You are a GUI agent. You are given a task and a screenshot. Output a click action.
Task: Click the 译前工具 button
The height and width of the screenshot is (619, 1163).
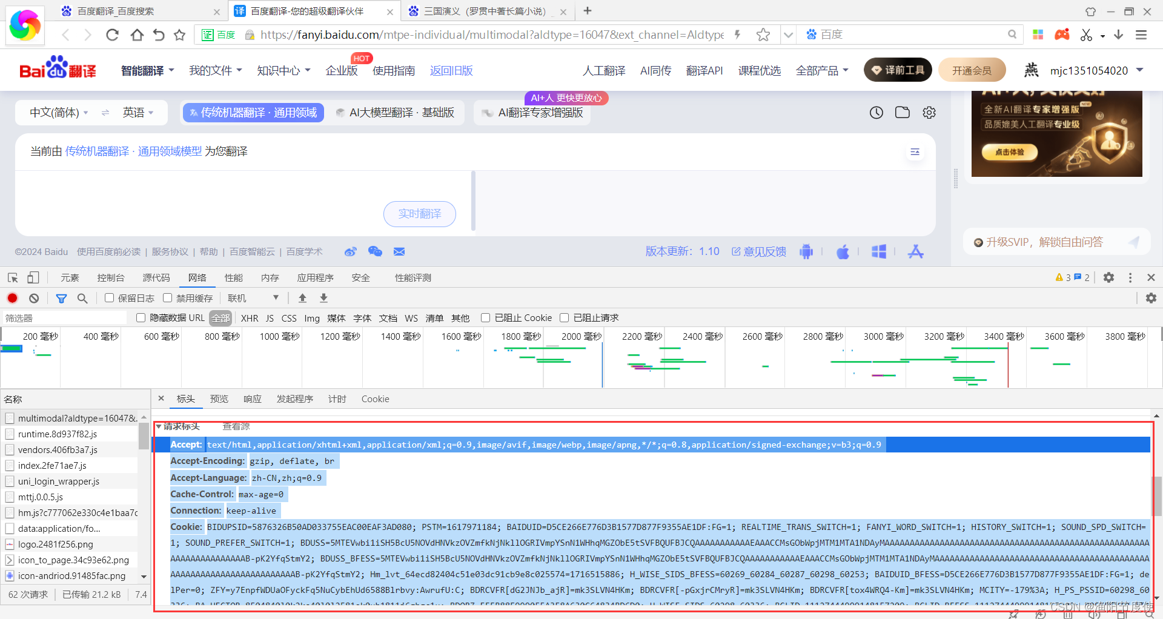898,71
